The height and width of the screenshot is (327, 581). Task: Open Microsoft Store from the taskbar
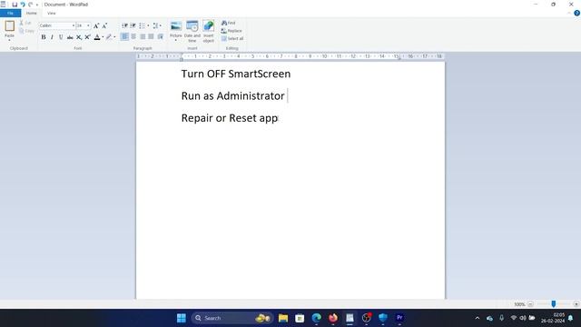[x=300, y=318]
